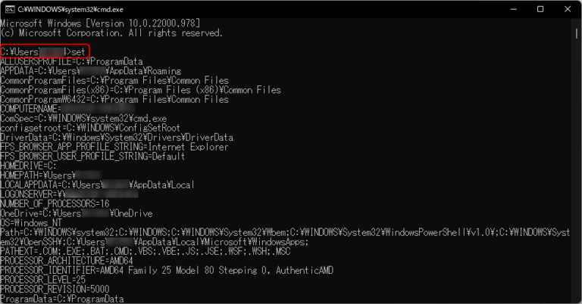The width and height of the screenshot is (582, 304).
Task: Minimize the command prompt window
Action: coord(507,9)
